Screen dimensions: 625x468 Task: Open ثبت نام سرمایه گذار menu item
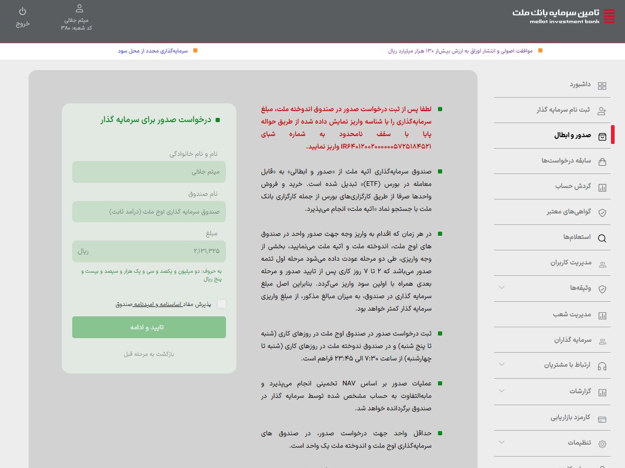564,110
